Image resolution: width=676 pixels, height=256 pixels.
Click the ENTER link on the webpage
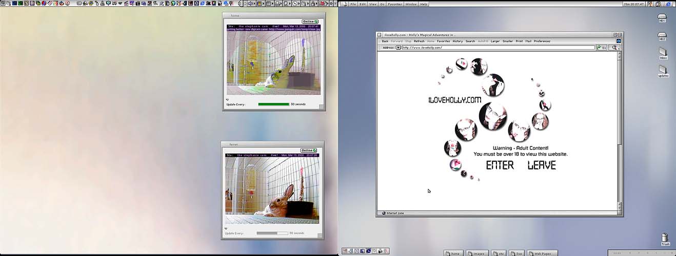click(500, 165)
